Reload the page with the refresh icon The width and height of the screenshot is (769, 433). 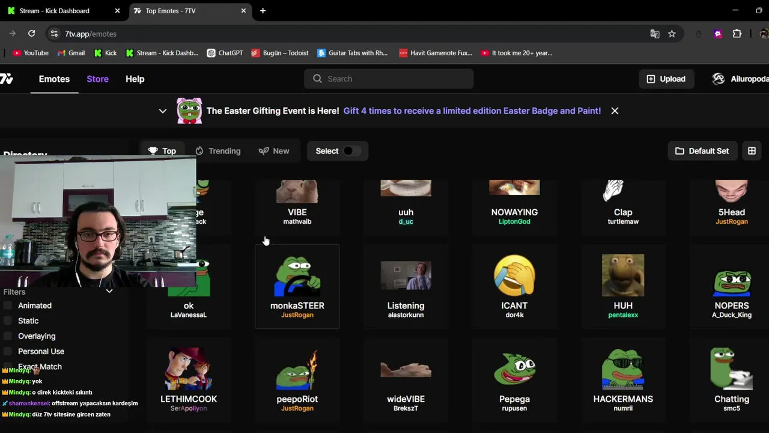[x=32, y=34]
